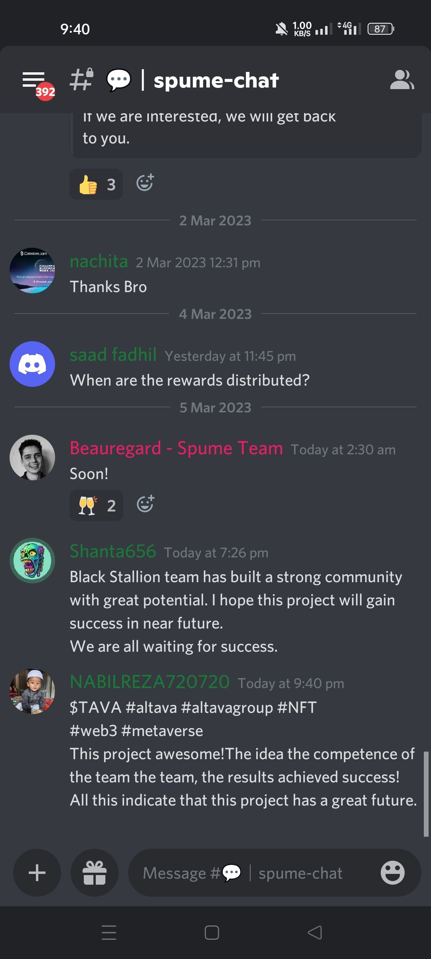Open the nachita avatar

[32, 271]
